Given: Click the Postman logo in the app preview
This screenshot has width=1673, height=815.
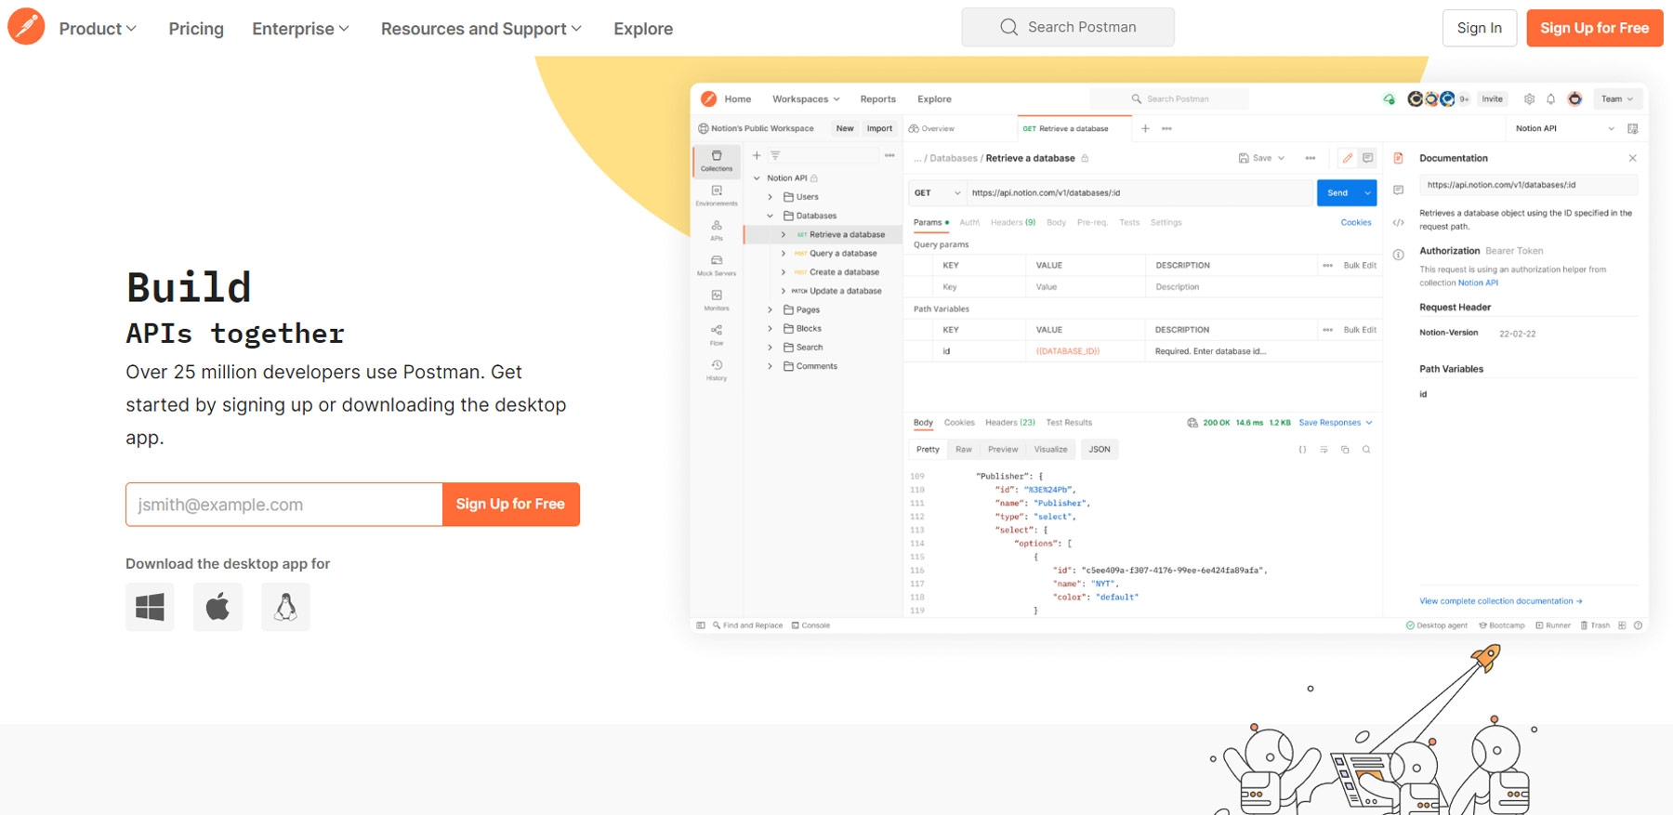Looking at the screenshot, I should point(708,99).
